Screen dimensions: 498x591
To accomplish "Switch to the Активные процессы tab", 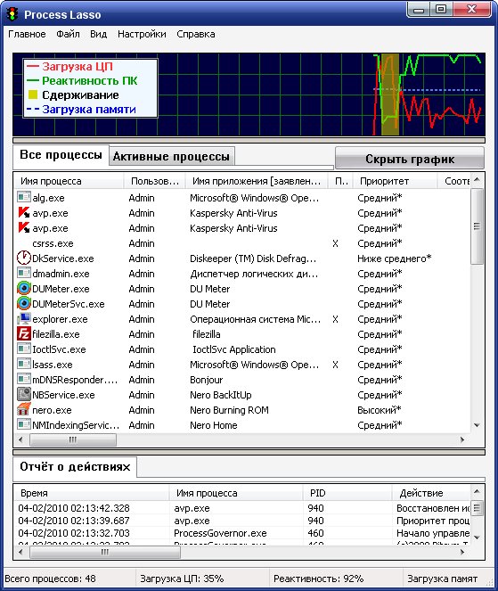I will (171, 156).
